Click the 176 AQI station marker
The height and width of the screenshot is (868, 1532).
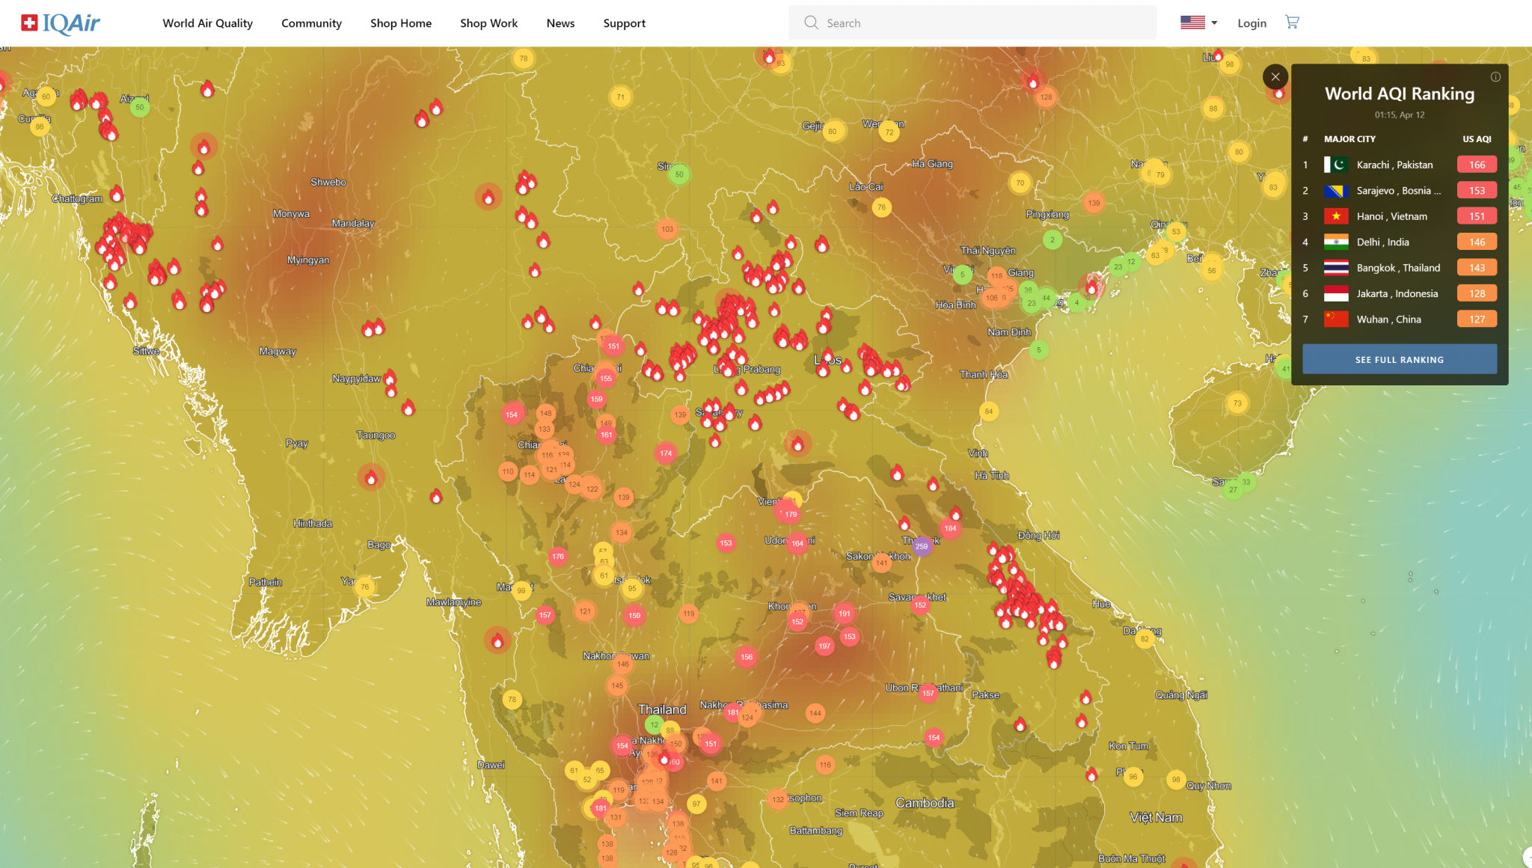point(558,556)
